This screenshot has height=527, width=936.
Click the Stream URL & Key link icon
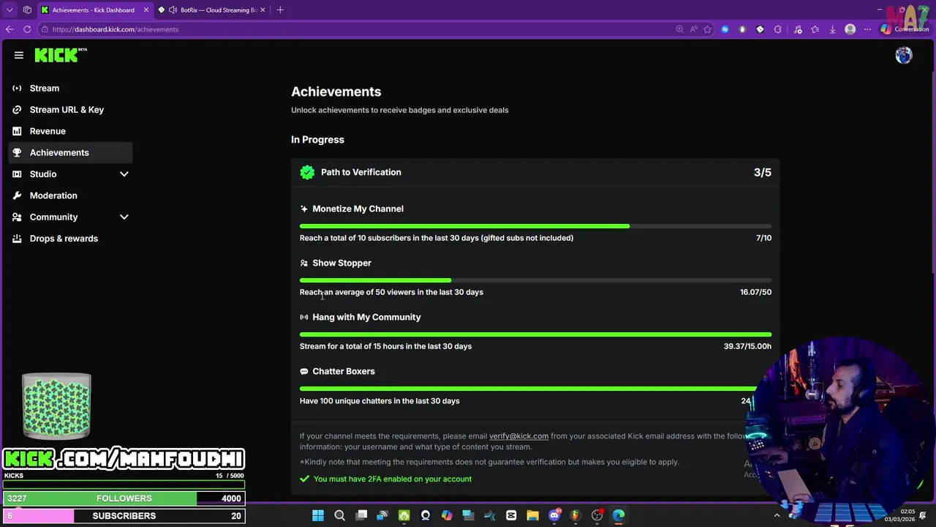coord(17,110)
